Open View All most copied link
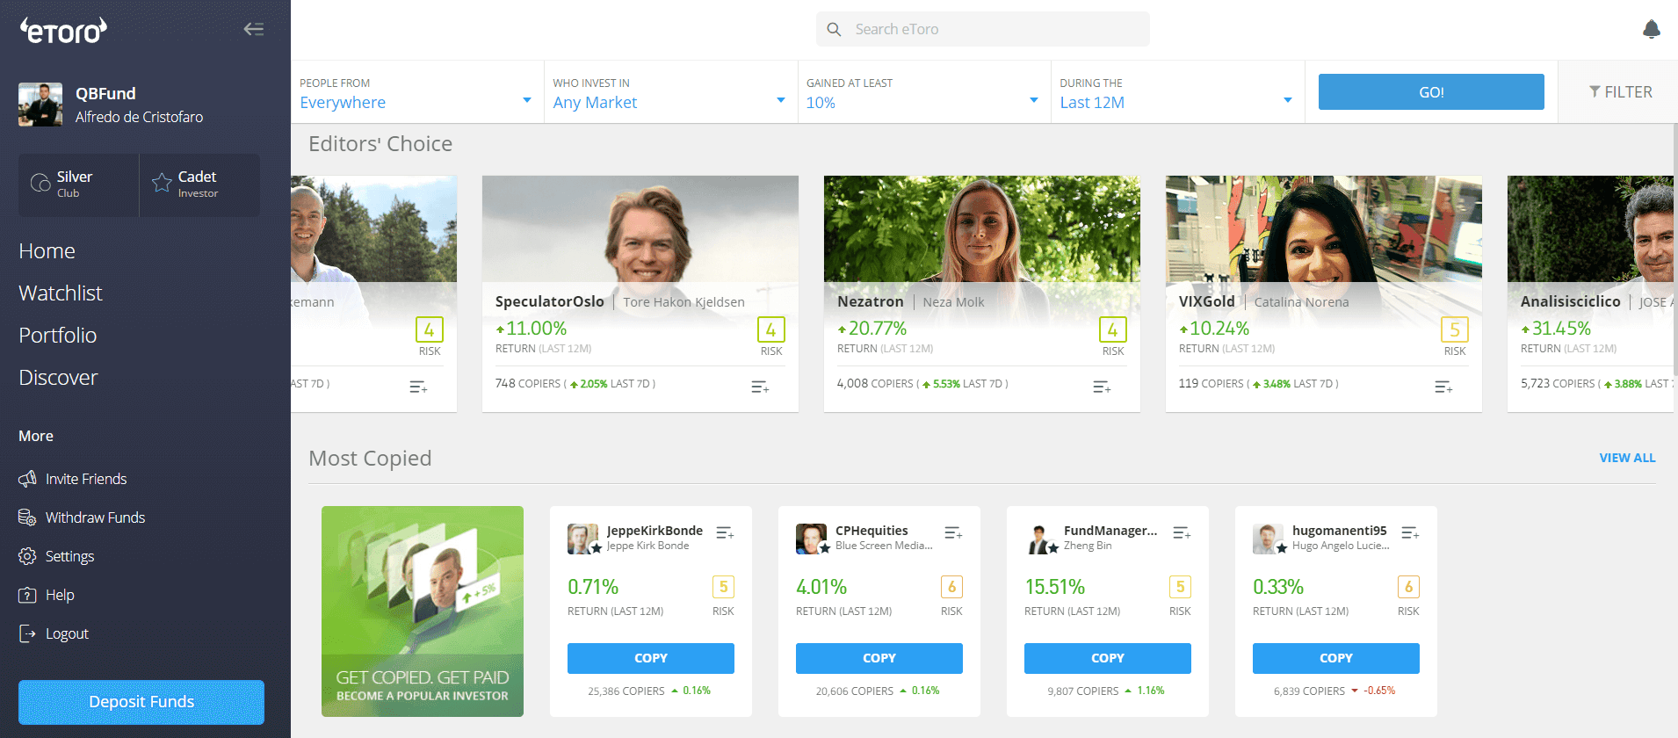The image size is (1678, 738). tap(1627, 458)
